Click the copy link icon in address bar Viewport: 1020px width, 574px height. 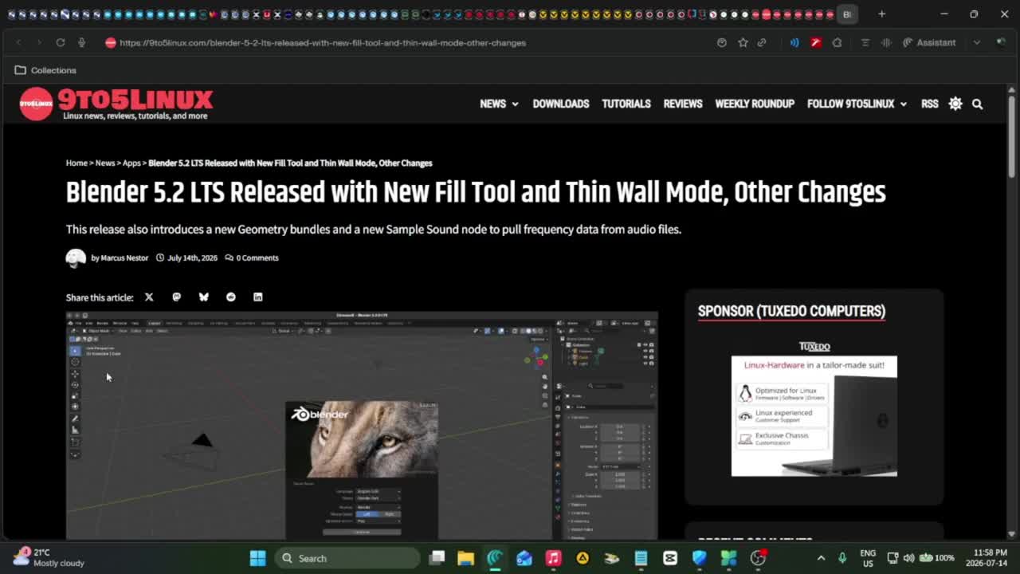click(x=762, y=42)
